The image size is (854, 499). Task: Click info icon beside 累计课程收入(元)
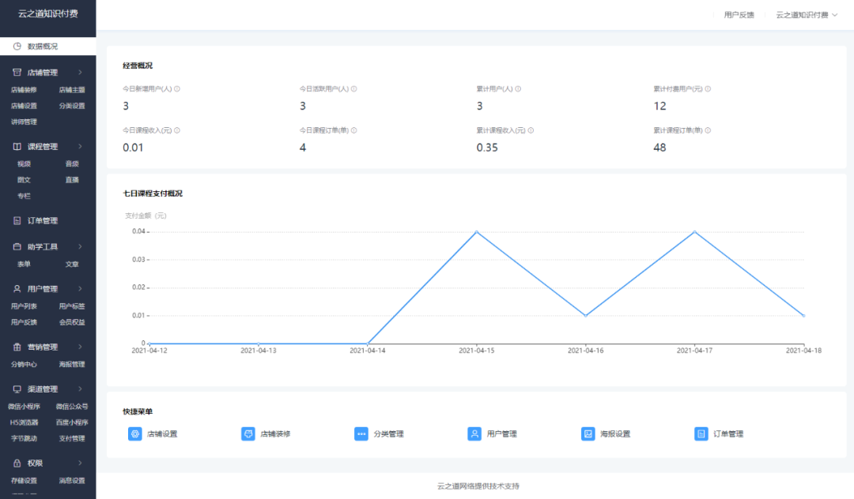tap(531, 130)
